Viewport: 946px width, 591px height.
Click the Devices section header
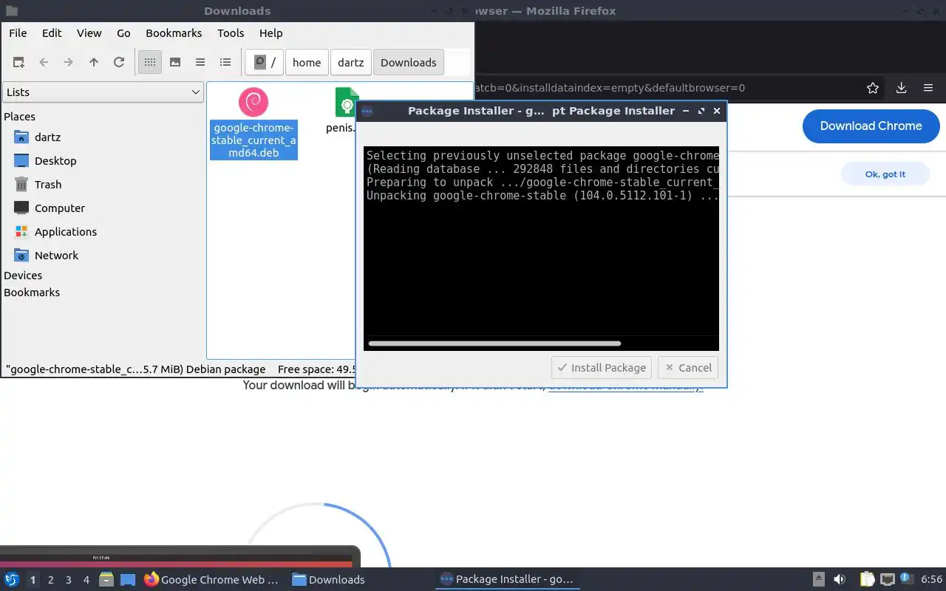click(x=23, y=276)
